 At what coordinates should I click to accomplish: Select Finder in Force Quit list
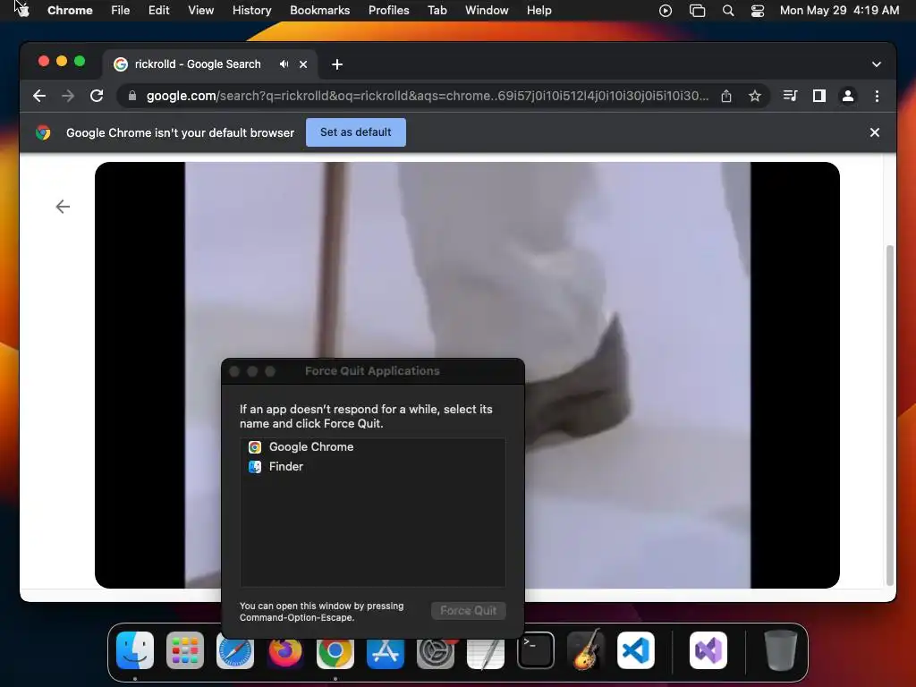tap(373, 467)
